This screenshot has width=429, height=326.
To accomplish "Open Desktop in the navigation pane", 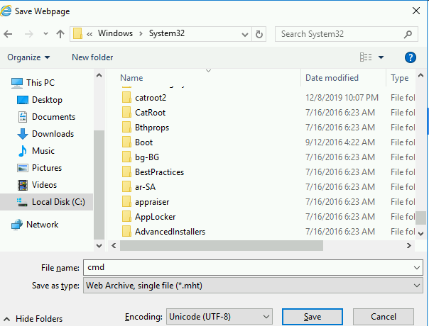I will coord(47,100).
